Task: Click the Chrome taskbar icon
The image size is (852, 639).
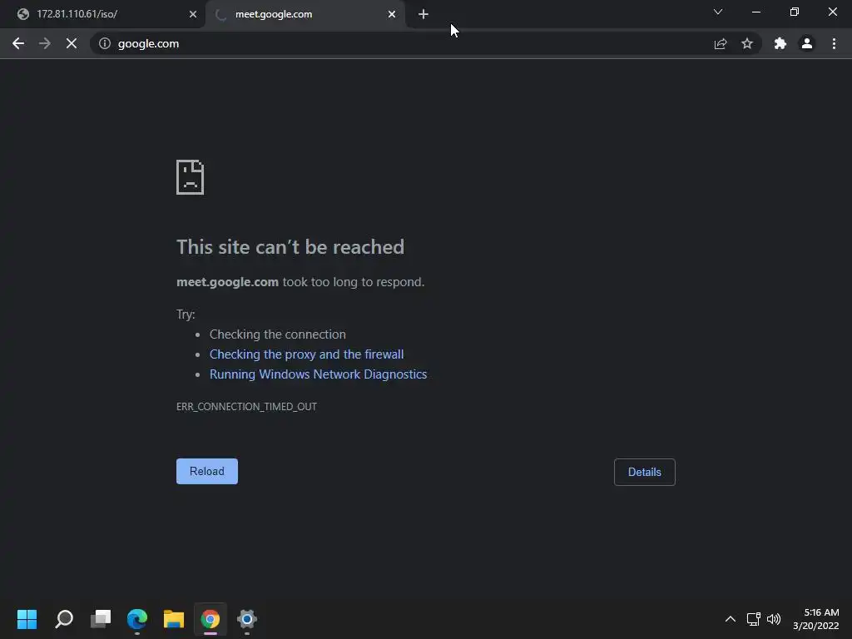Action: point(211,618)
